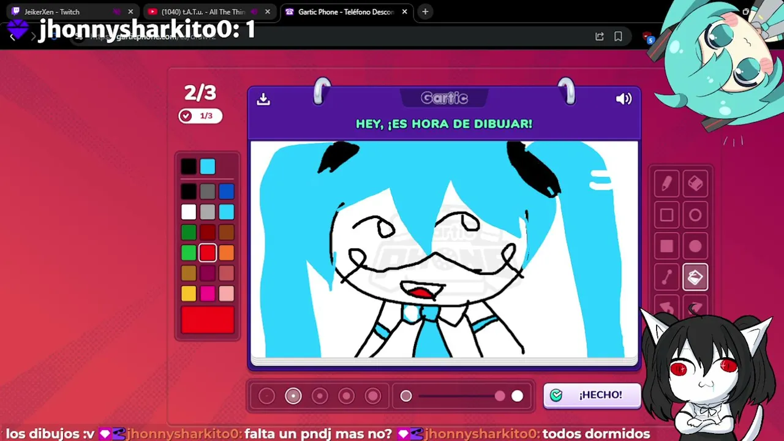Open the large red current-color picker
Viewport: 784px width, 441px height.
[x=208, y=320]
